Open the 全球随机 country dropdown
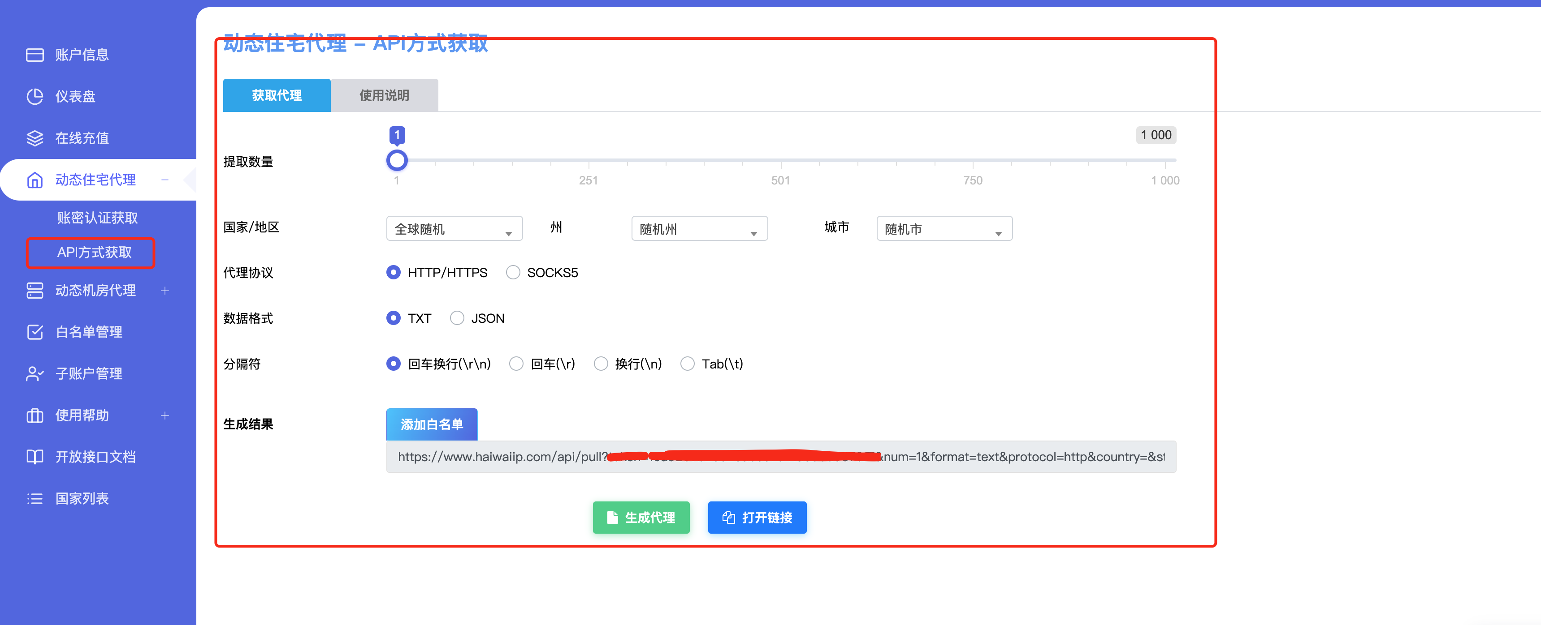Image resolution: width=1541 pixels, height=625 pixels. click(454, 229)
